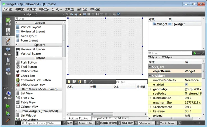Open Debug mode in the sidebar
Screen dimensions: 207x127
pos(8,51)
